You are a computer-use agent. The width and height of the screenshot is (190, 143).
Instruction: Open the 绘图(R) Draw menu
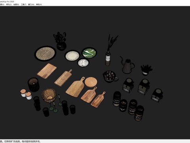(16, 4)
